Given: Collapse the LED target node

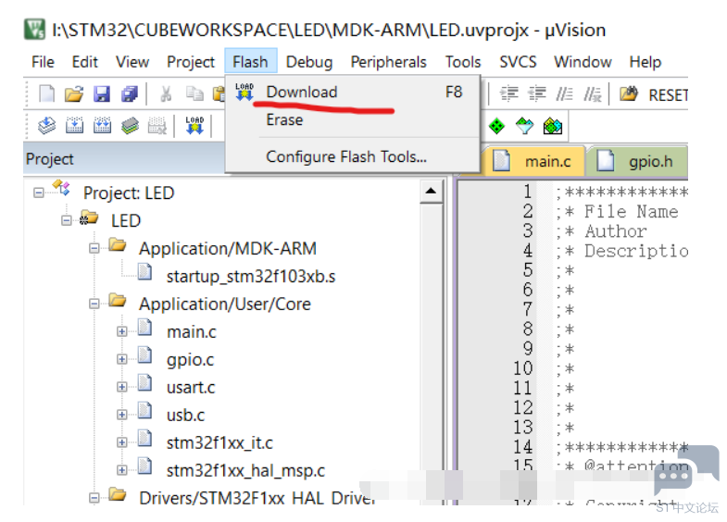Looking at the screenshot, I should pos(67,220).
